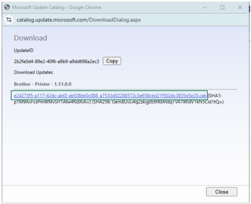Click the window title 'Microsoft Update Catalog - Google Chrome'
This screenshot has height=204, width=251.
pos(56,8)
